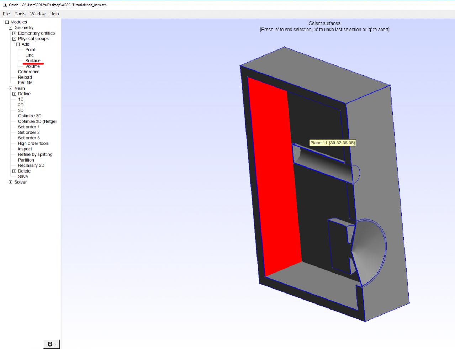Select Volume under Add
Viewport: 455px width, 349px height.
tap(32, 67)
